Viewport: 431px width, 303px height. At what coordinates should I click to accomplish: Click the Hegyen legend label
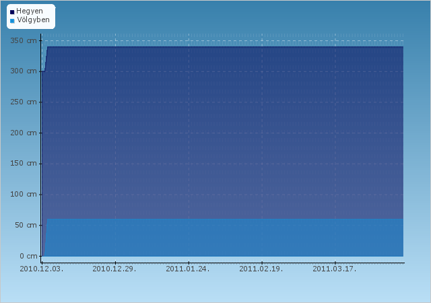click(30, 11)
